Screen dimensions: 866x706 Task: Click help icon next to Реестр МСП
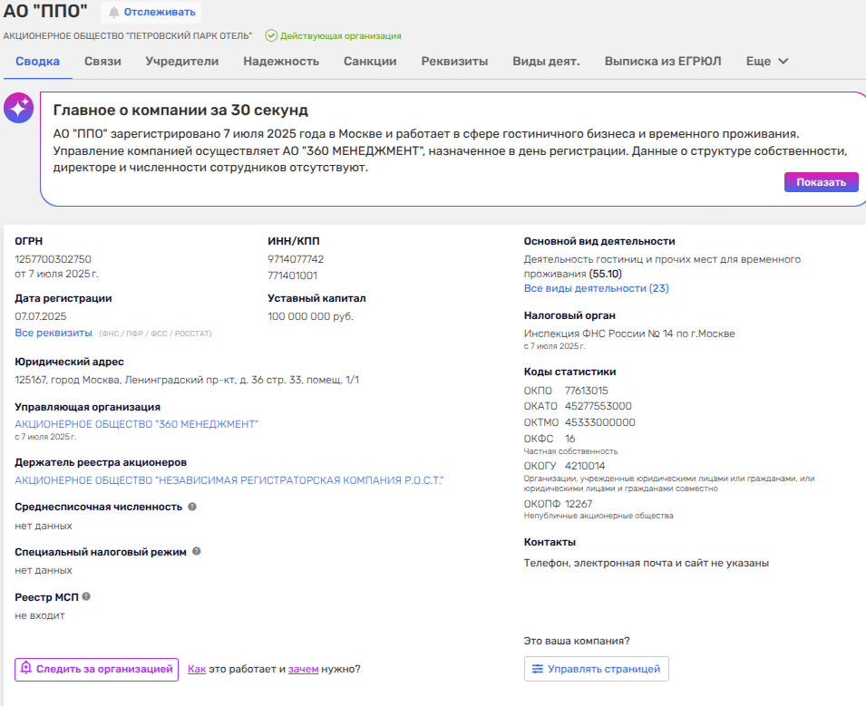(x=86, y=596)
